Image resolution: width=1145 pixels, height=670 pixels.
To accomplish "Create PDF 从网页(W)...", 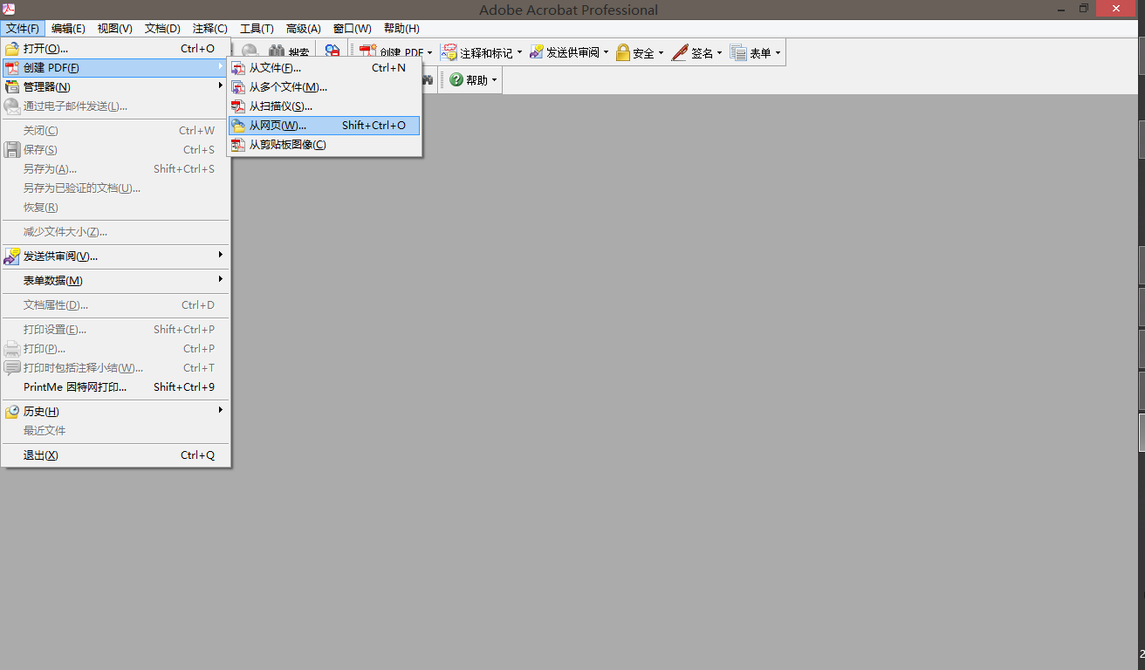I will coord(324,126).
